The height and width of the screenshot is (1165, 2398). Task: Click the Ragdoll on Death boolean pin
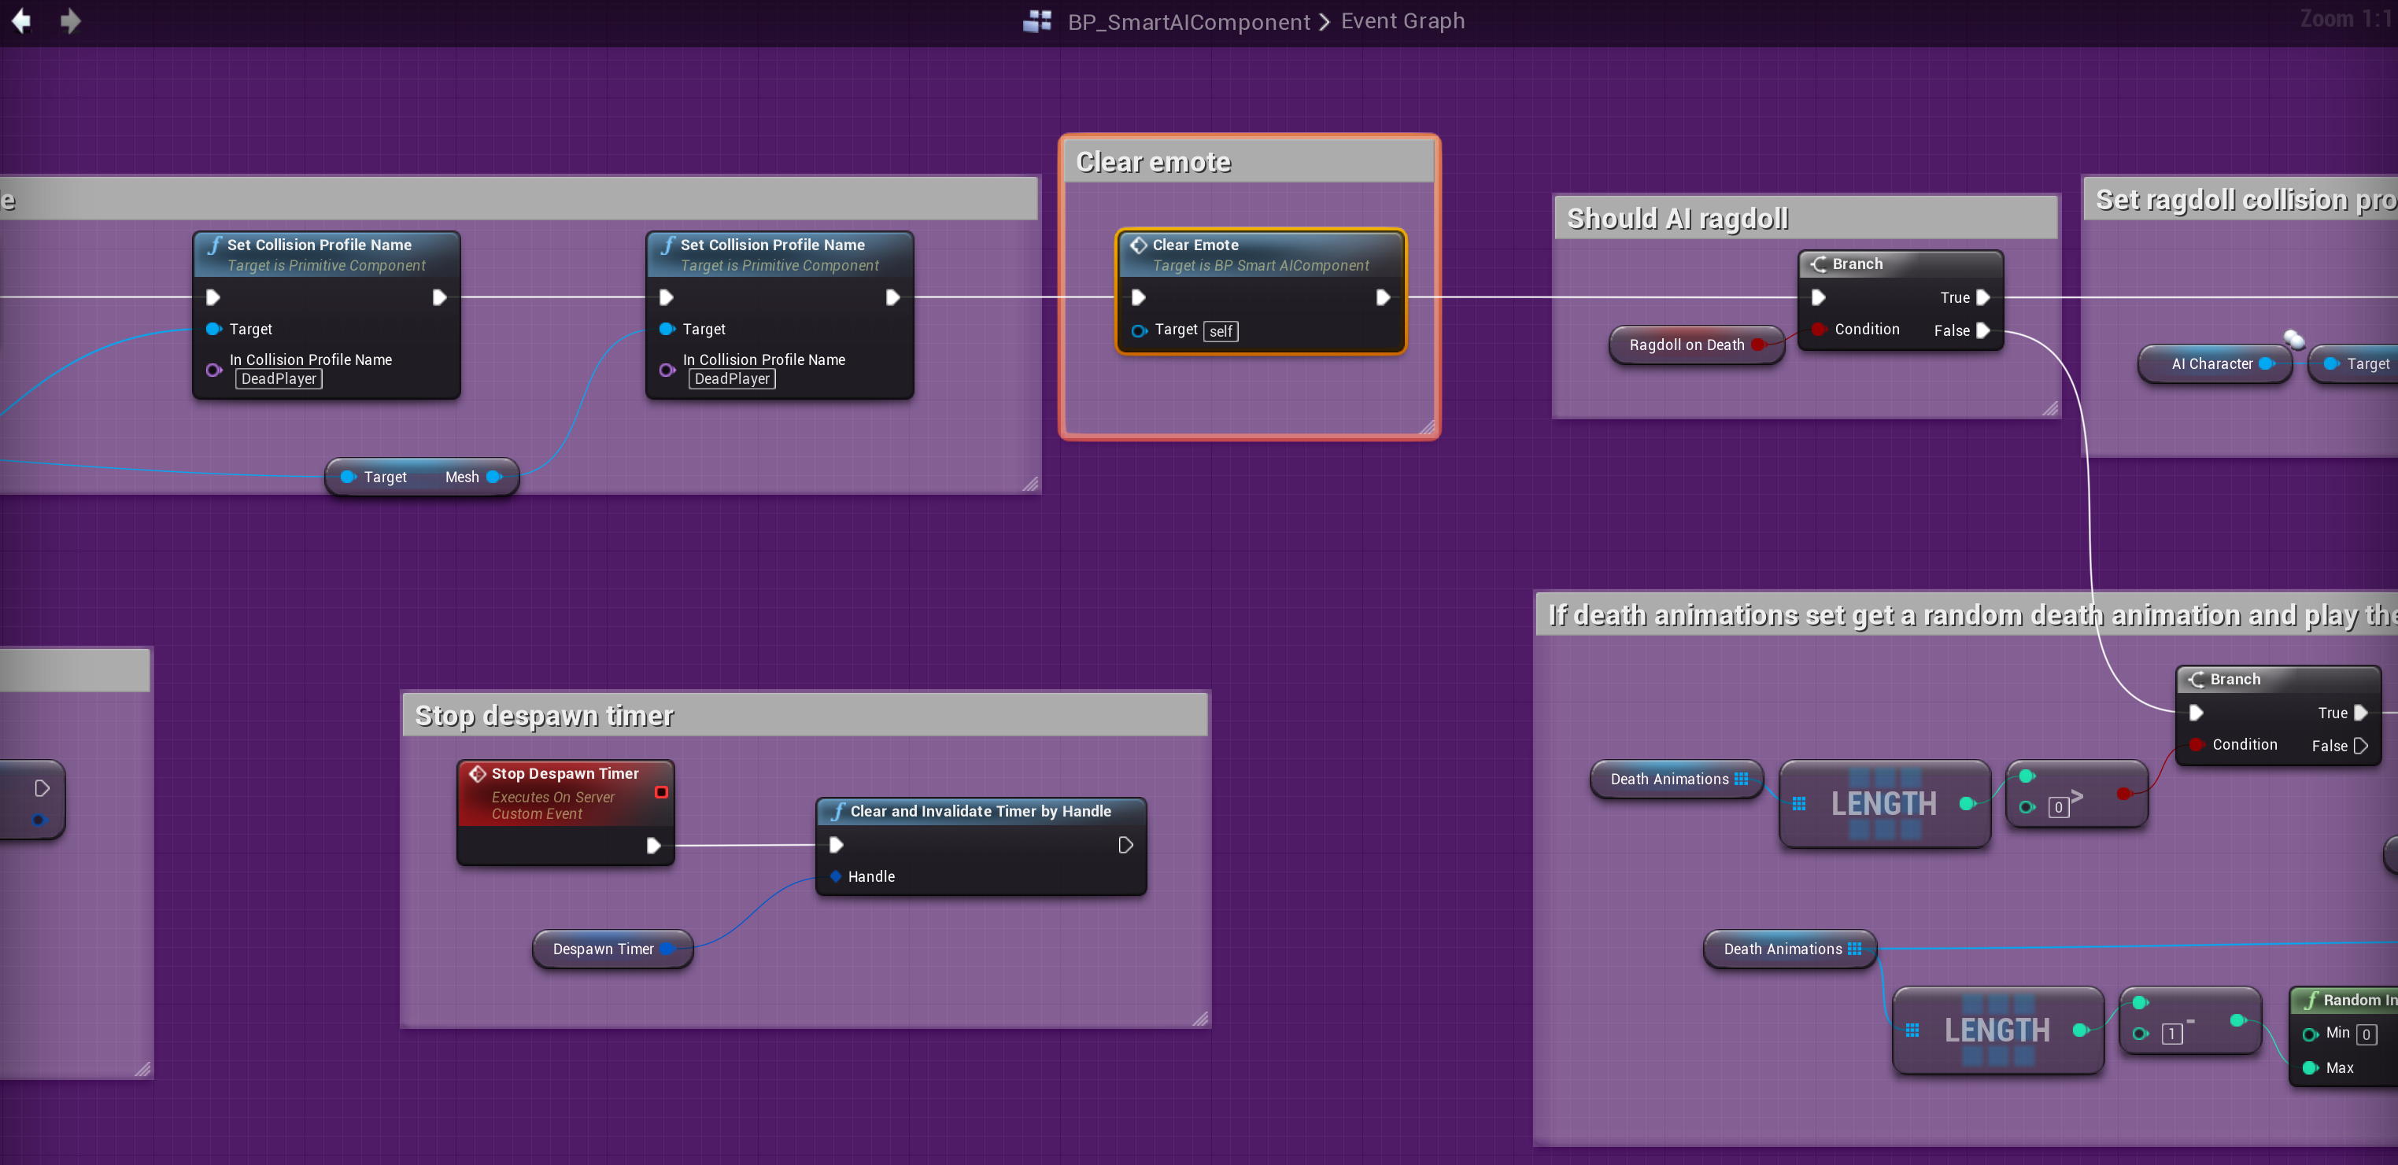(1757, 345)
